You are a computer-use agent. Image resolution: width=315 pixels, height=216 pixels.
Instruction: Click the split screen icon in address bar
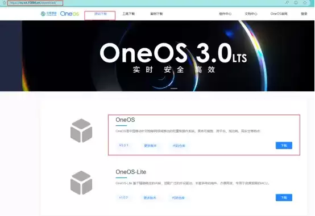pos(296,3)
